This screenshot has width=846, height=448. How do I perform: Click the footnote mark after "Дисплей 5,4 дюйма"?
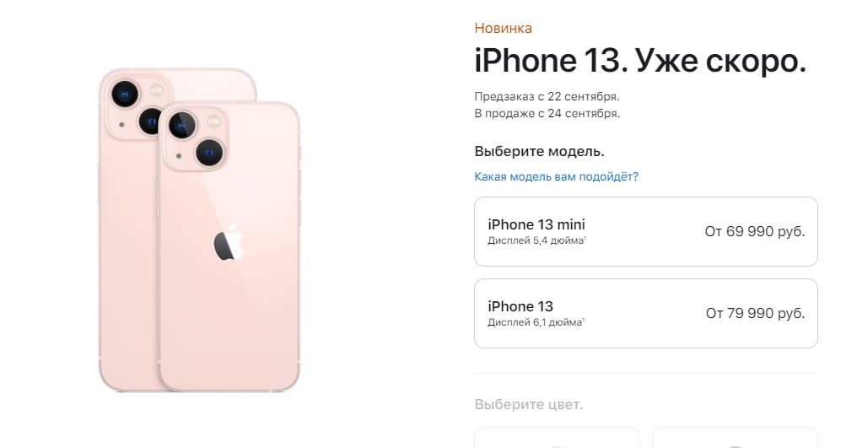(x=585, y=238)
